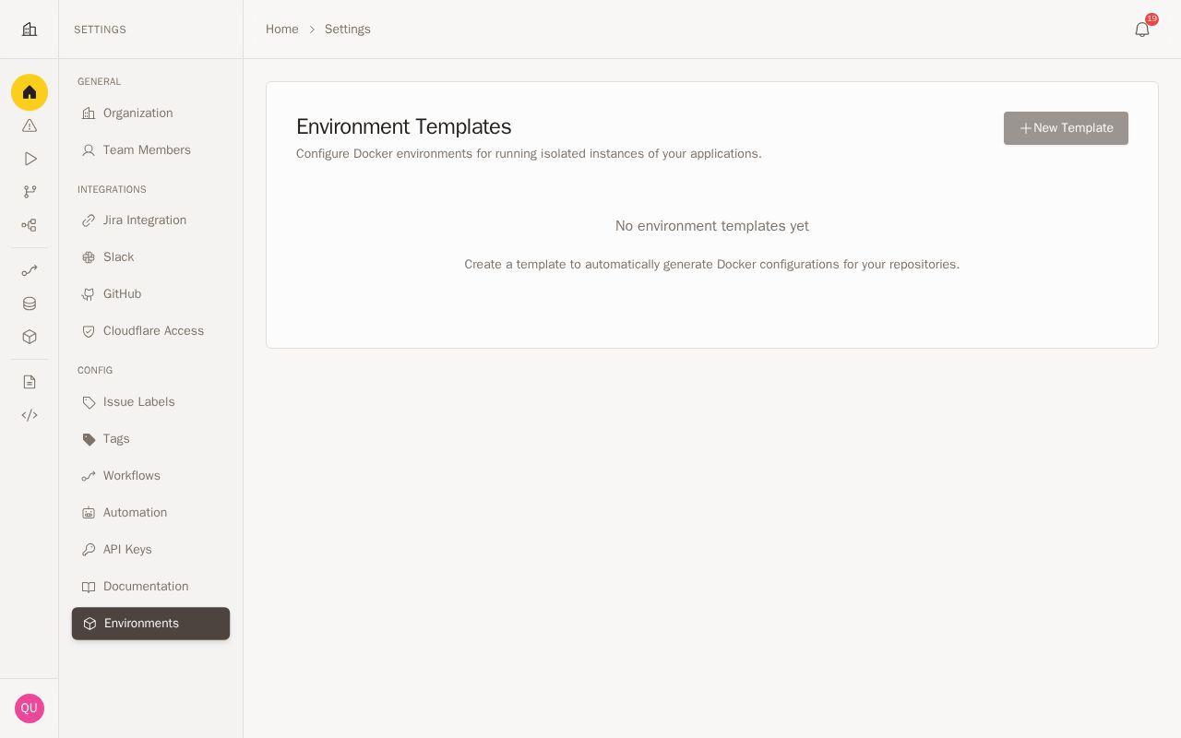Click the CONFIG section label
This screenshot has width=1181, height=738.
pyautogui.click(x=95, y=370)
